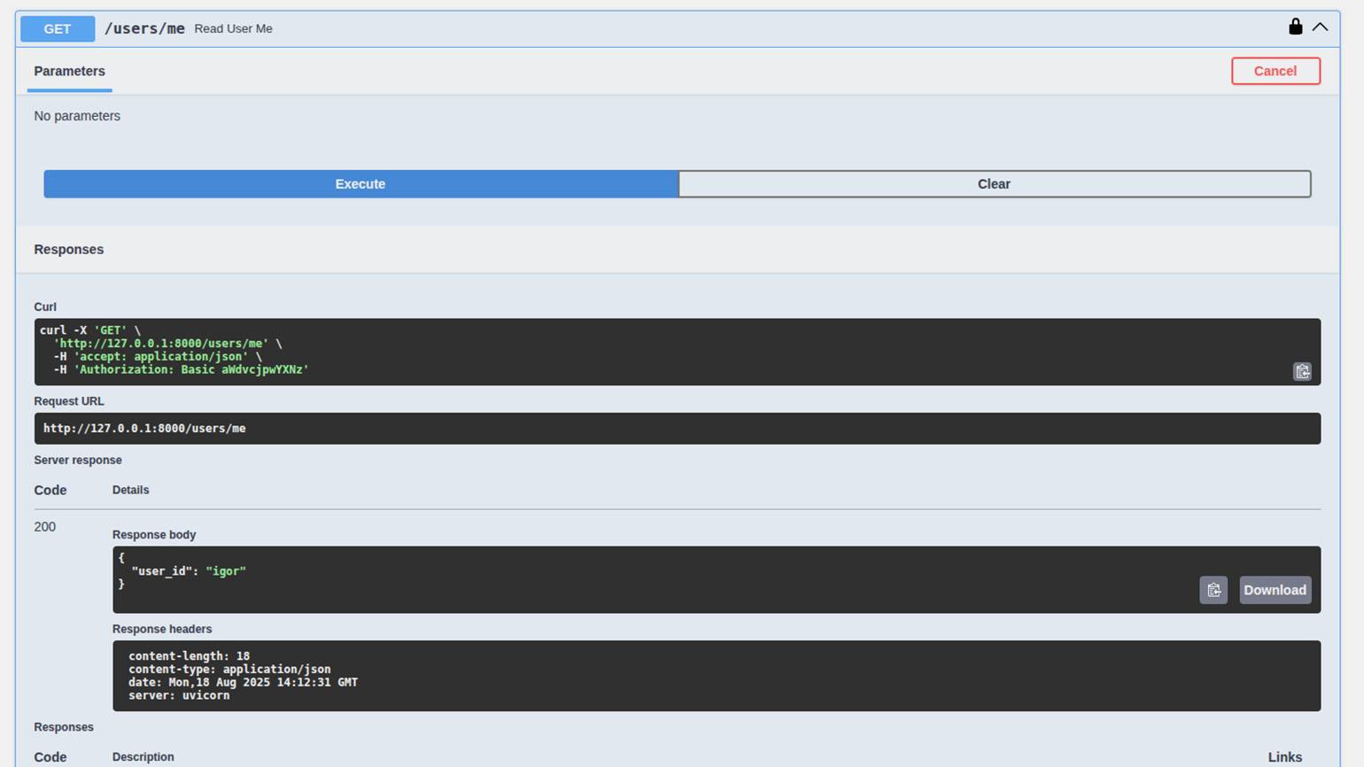
Task: Click the lock authorization icon
Action: click(1295, 27)
